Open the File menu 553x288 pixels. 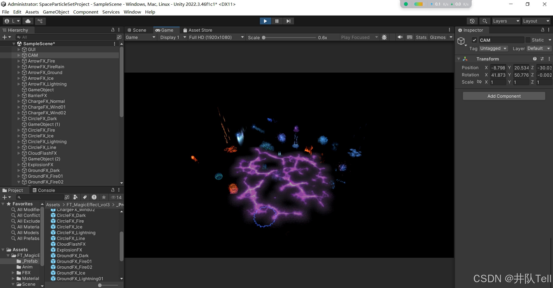[x=5, y=12]
